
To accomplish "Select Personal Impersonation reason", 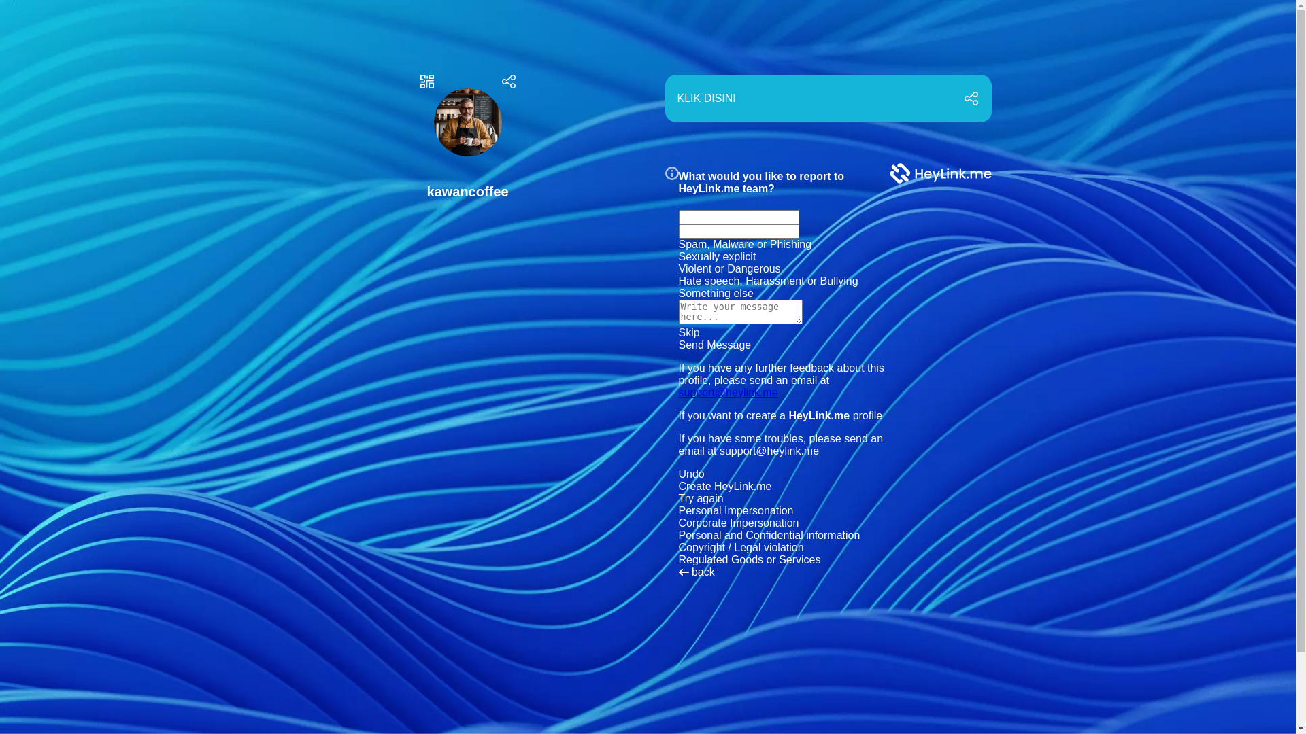I will coord(735,511).
